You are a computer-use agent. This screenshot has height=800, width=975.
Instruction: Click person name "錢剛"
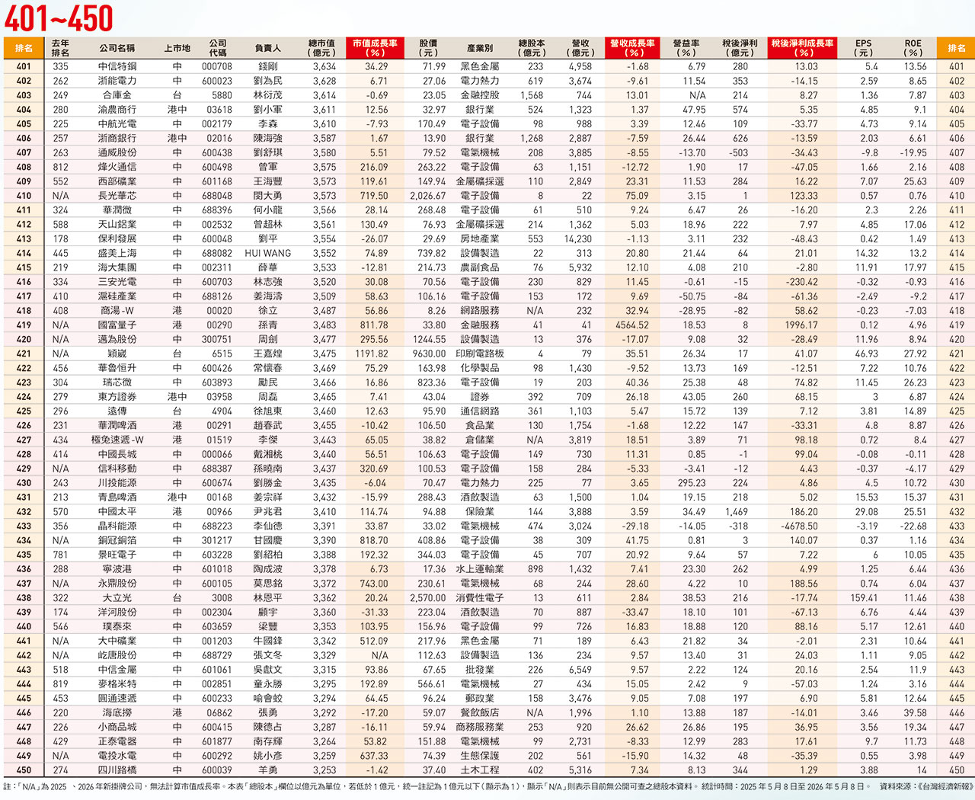pos(268,66)
